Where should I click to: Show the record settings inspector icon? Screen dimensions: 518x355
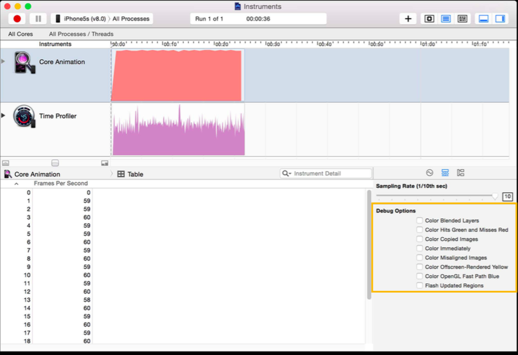tap(429, 173)
